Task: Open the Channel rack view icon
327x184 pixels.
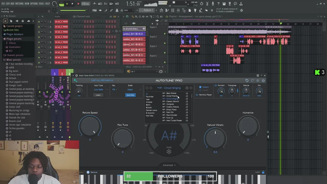Action: tap(173, 10)
